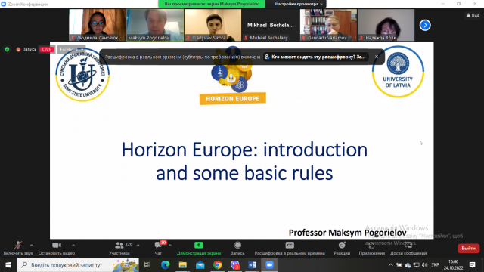Open the Participants panel icon
Viewport: 484px width, 272px height.
[x=119, y=245]
